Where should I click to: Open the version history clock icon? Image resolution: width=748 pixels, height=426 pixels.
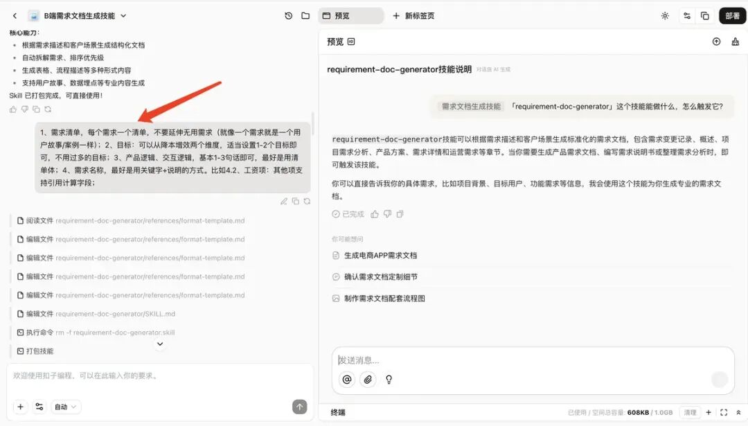(289, 16)
